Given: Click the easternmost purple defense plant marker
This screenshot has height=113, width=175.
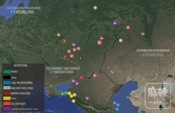Looking at the screenshot, I should click(143, 34).
